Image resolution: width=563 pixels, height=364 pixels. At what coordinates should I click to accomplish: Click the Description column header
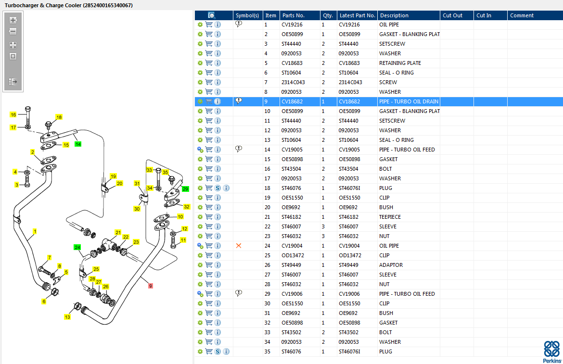(409, 15)
